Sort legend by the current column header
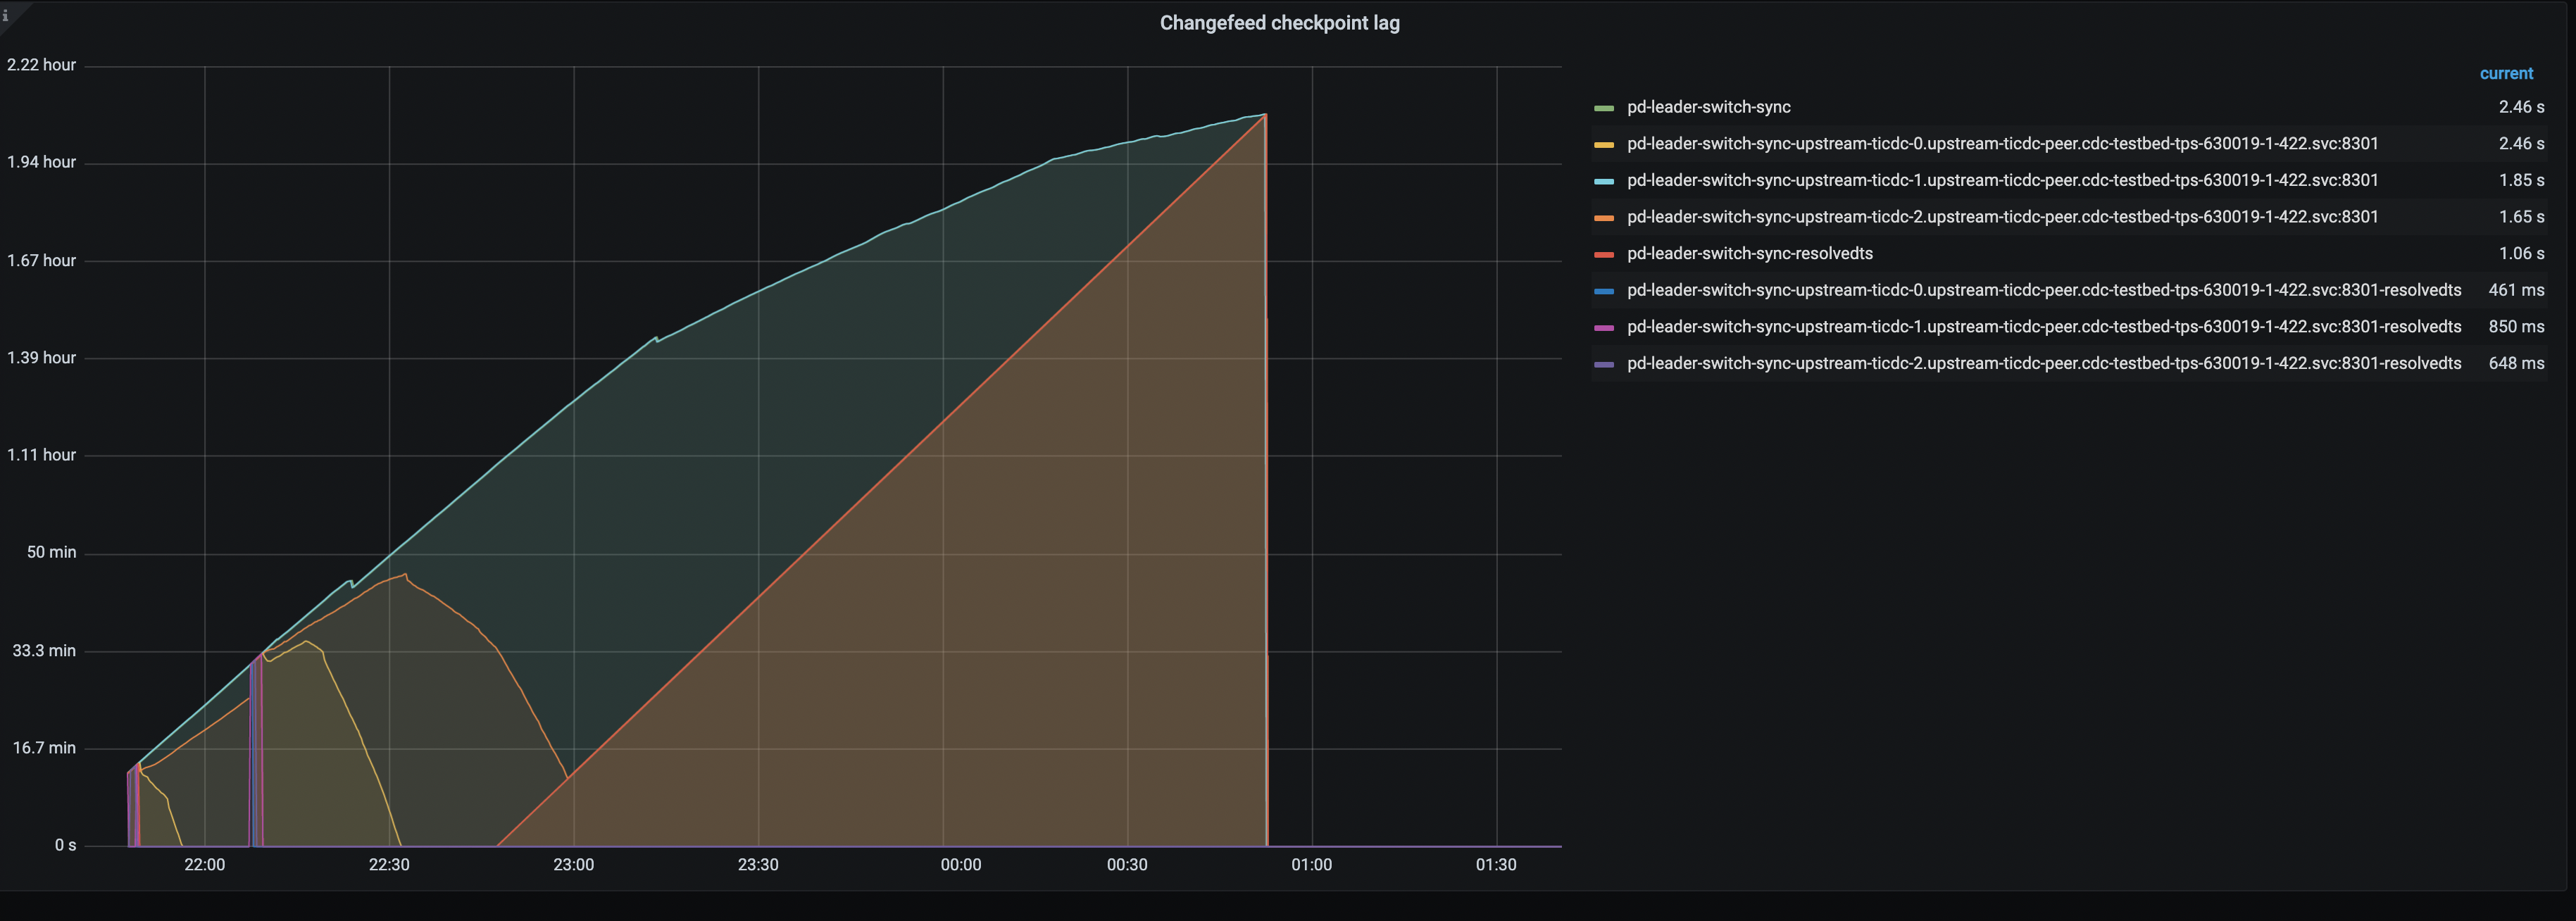The height and width of the screenshot is (921, 2576). (x=2506, y=73)
